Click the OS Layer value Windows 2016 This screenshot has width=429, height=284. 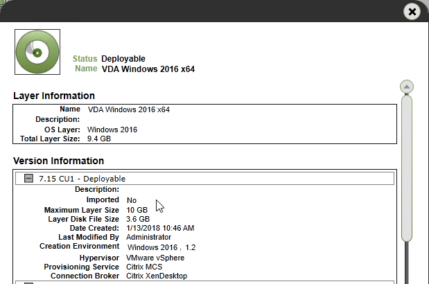112,130
